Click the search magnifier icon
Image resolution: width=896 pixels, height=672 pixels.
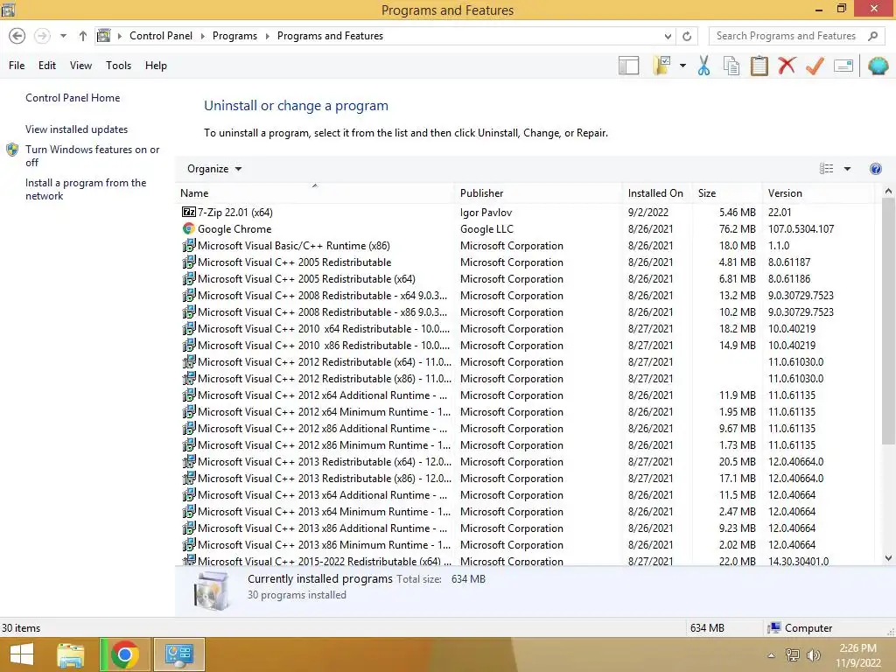point(872,36)
